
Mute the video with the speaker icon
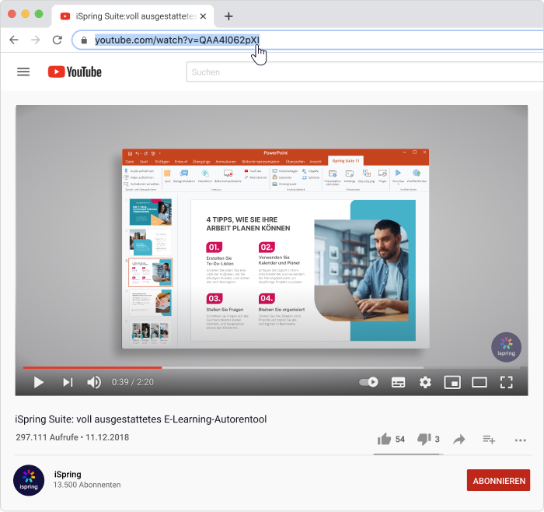tap(94, 382)
